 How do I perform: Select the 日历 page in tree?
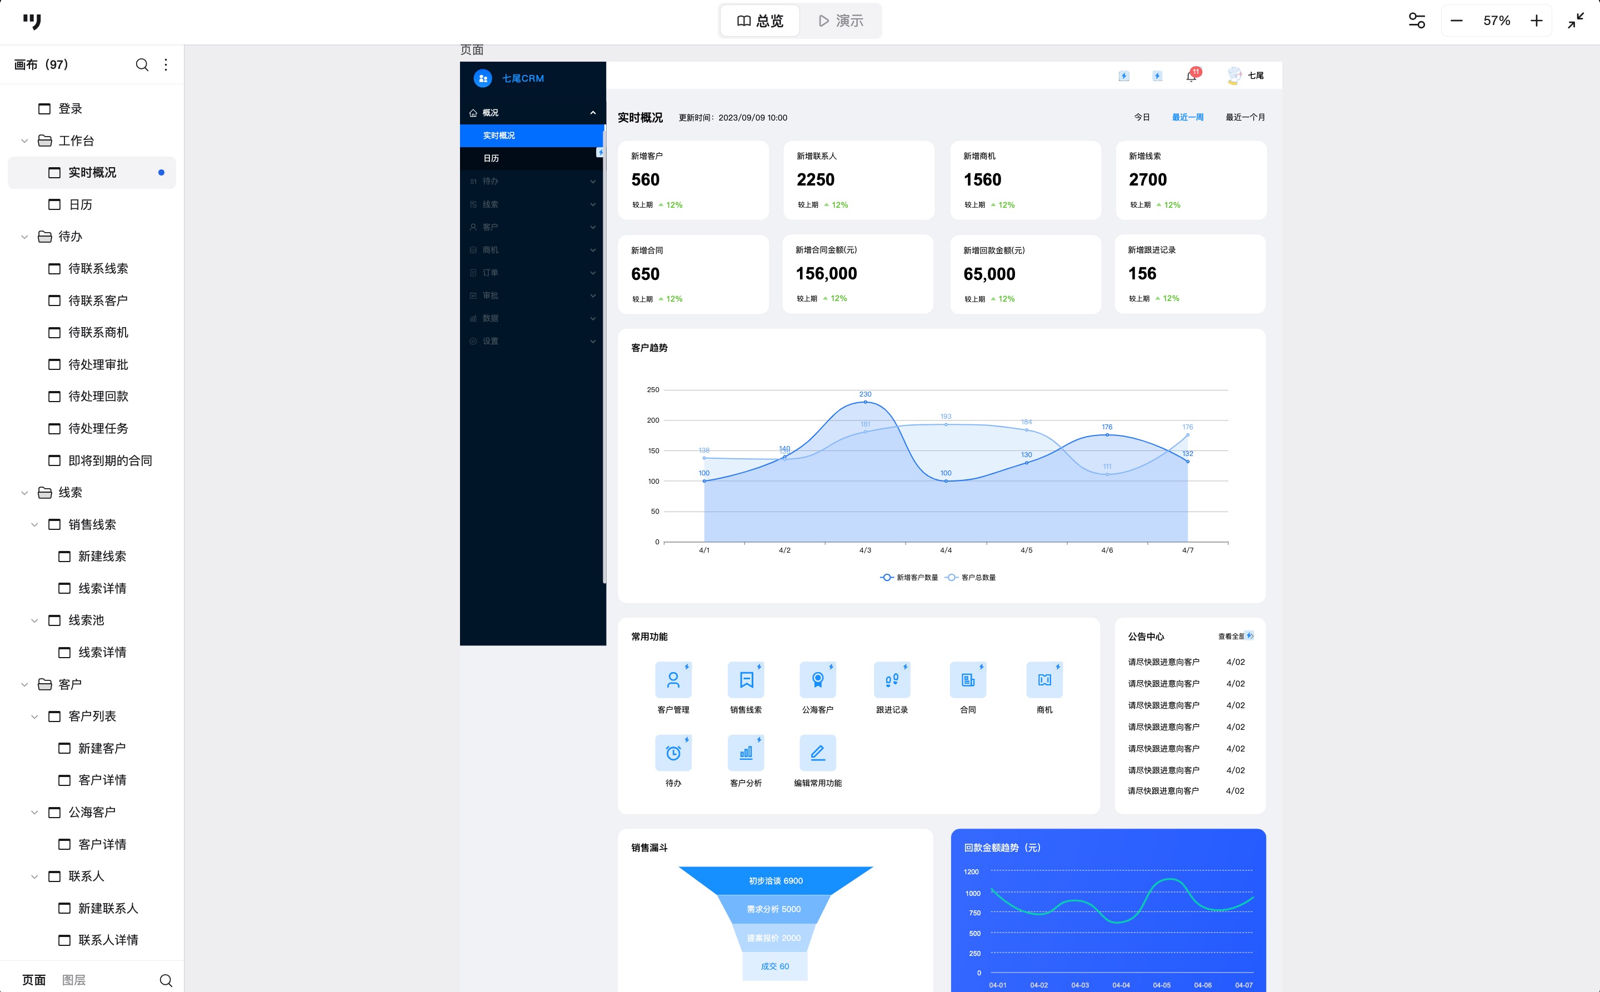(x=80, y=205)
